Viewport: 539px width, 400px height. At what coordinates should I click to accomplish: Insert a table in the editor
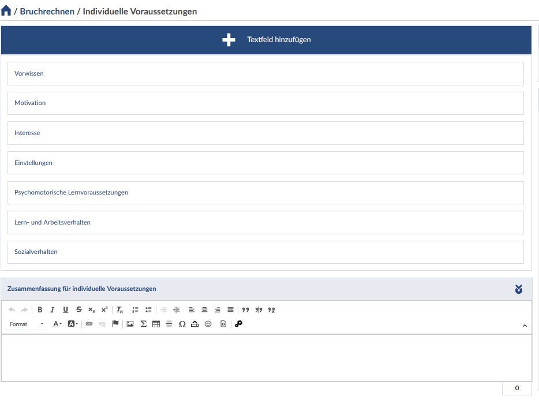click(x=156, y=324)
